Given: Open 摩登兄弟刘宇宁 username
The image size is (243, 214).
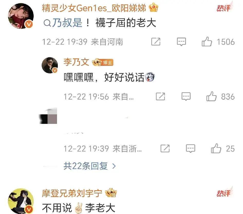Looking at the screenshot, I should click(x=72, y=193).
